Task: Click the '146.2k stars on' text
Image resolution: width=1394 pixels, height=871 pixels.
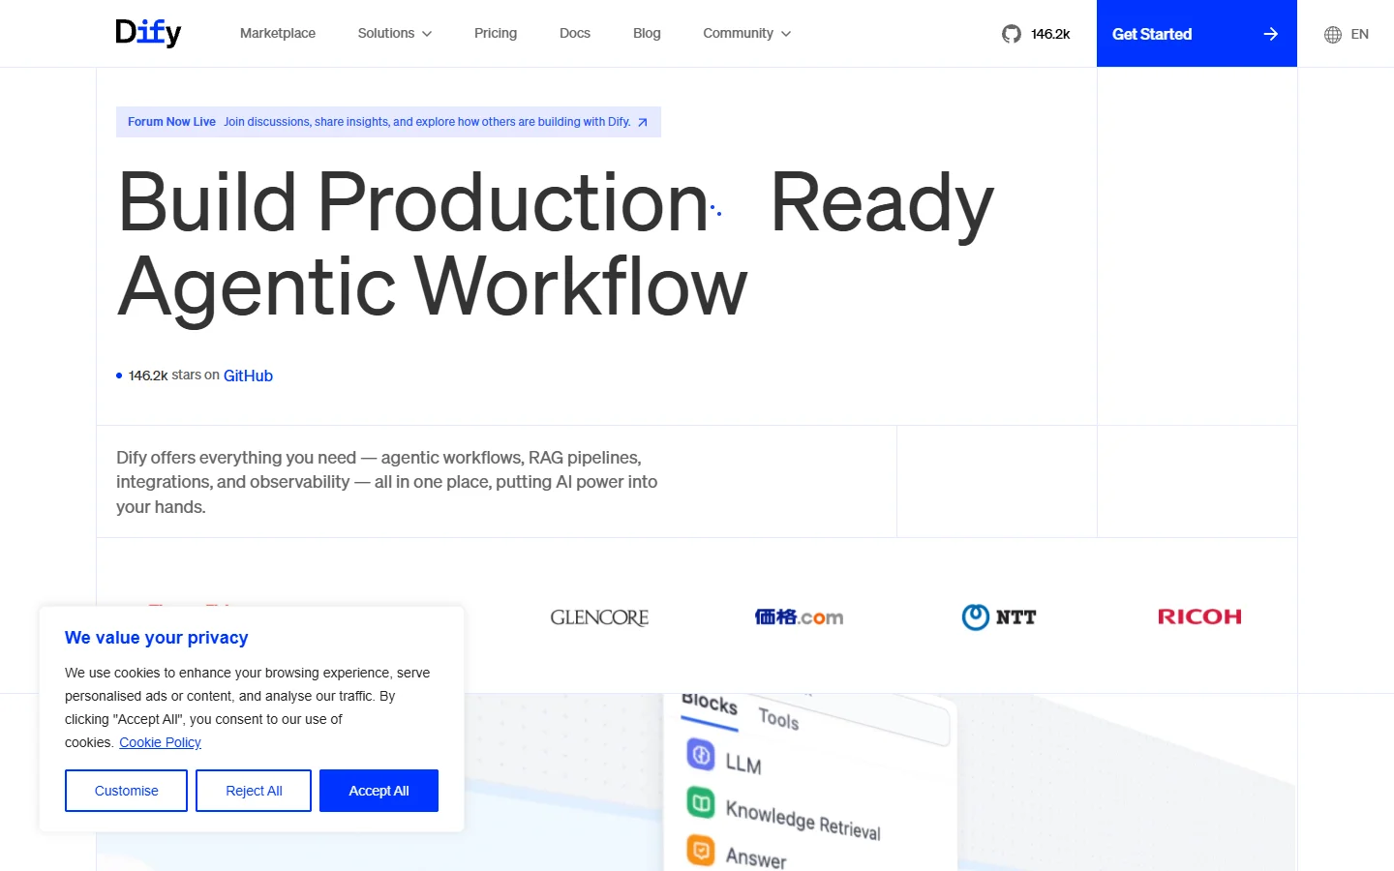Action: pyautogui.click(x=174, y=375)
